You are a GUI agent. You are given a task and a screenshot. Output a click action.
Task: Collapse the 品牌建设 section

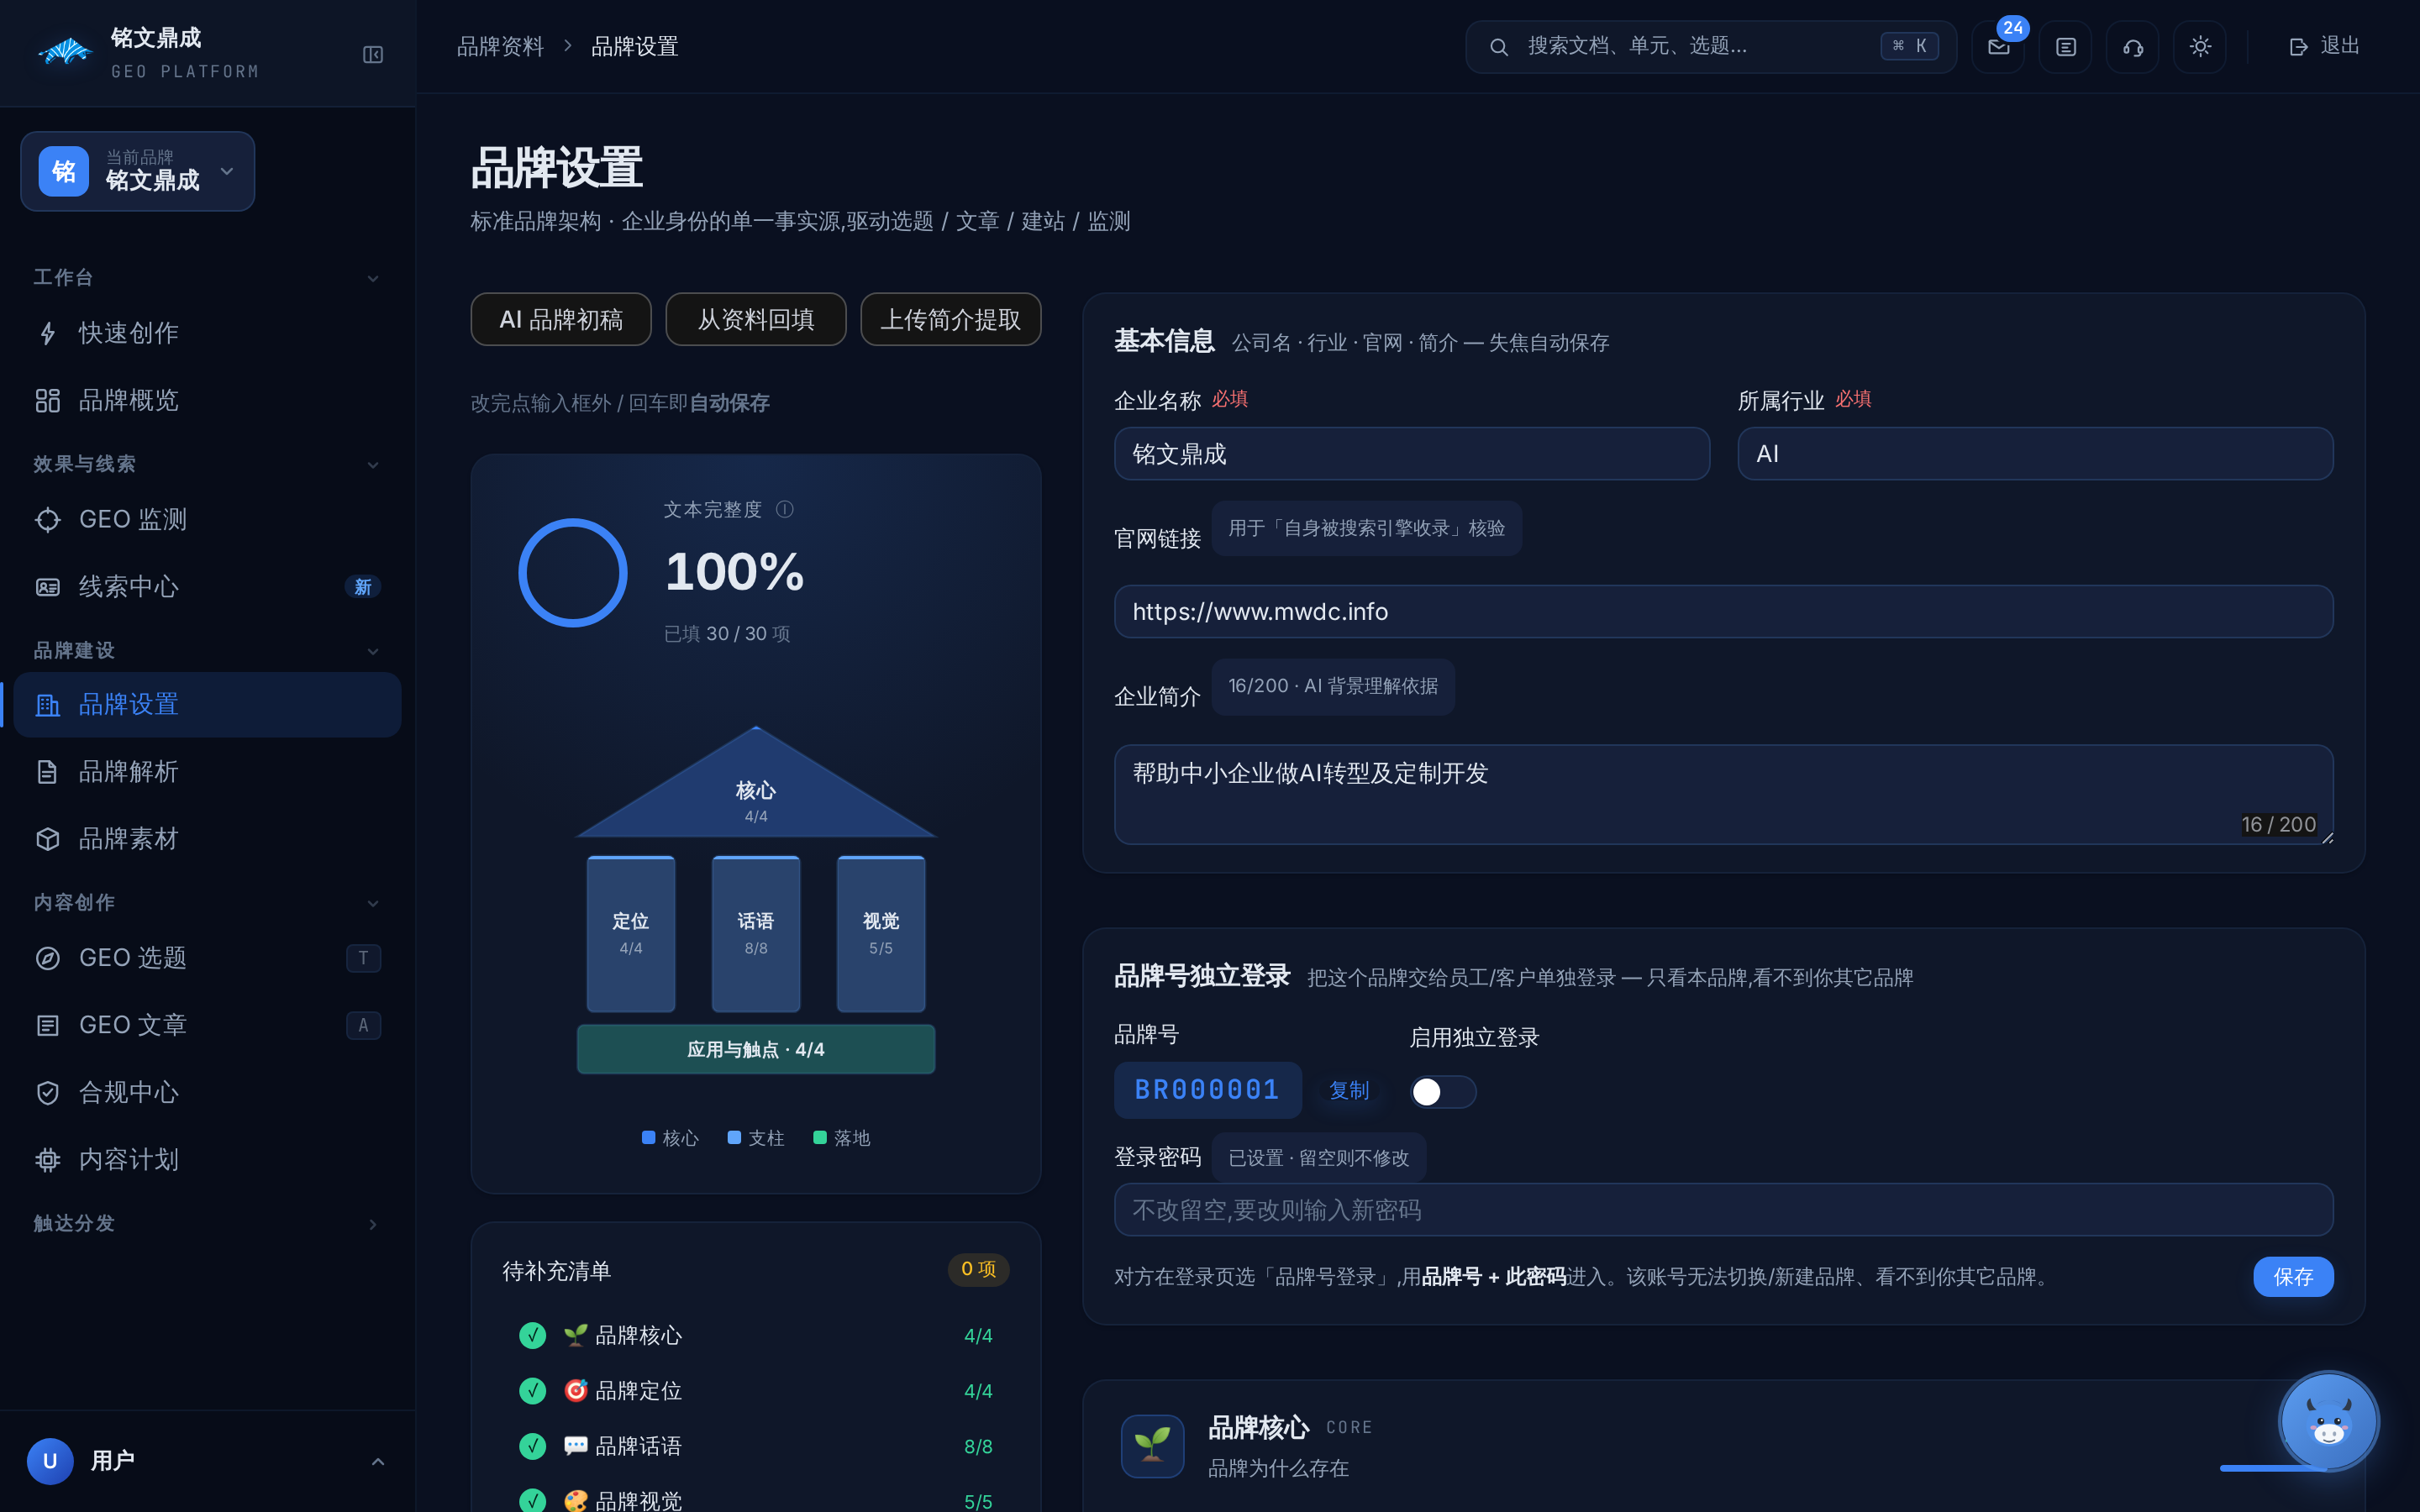click(x=373, y=651)
